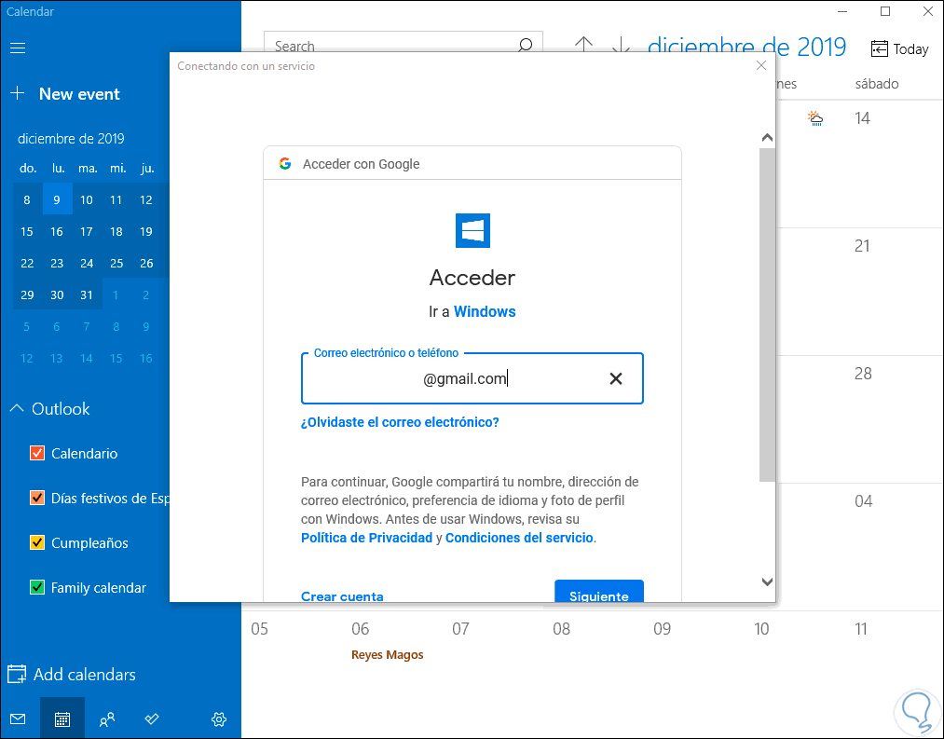Select day 21 in the main calendar

point(862,246)
